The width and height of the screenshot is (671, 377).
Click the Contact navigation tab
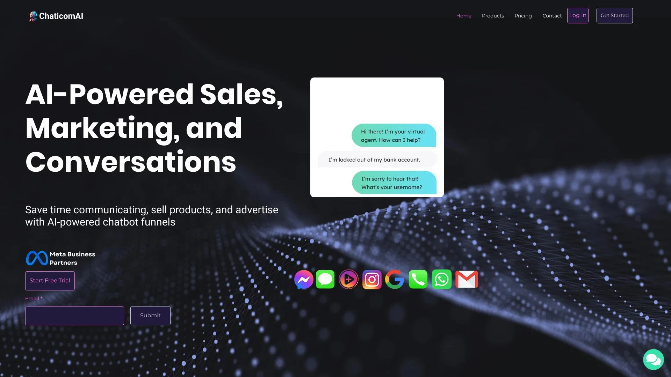551,15
